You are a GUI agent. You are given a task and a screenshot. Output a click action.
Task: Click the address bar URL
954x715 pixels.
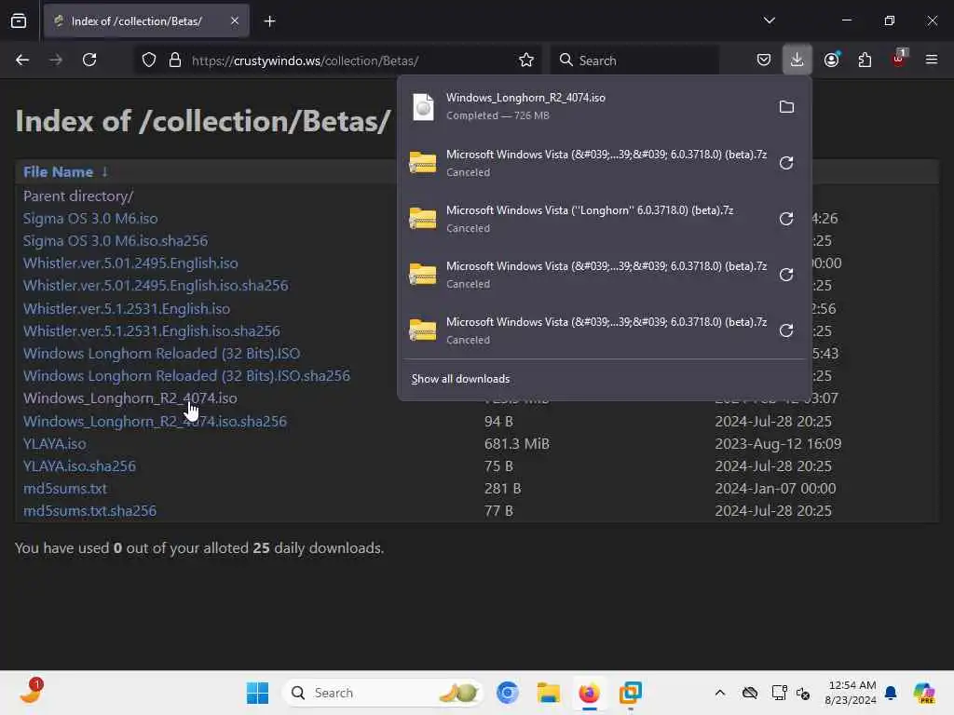click(305, 61)
